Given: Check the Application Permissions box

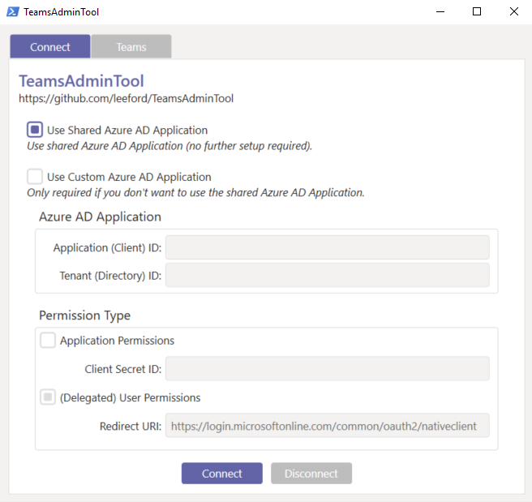Looking at the screenshot, I should pyautogui.click(x=48, y=340).
